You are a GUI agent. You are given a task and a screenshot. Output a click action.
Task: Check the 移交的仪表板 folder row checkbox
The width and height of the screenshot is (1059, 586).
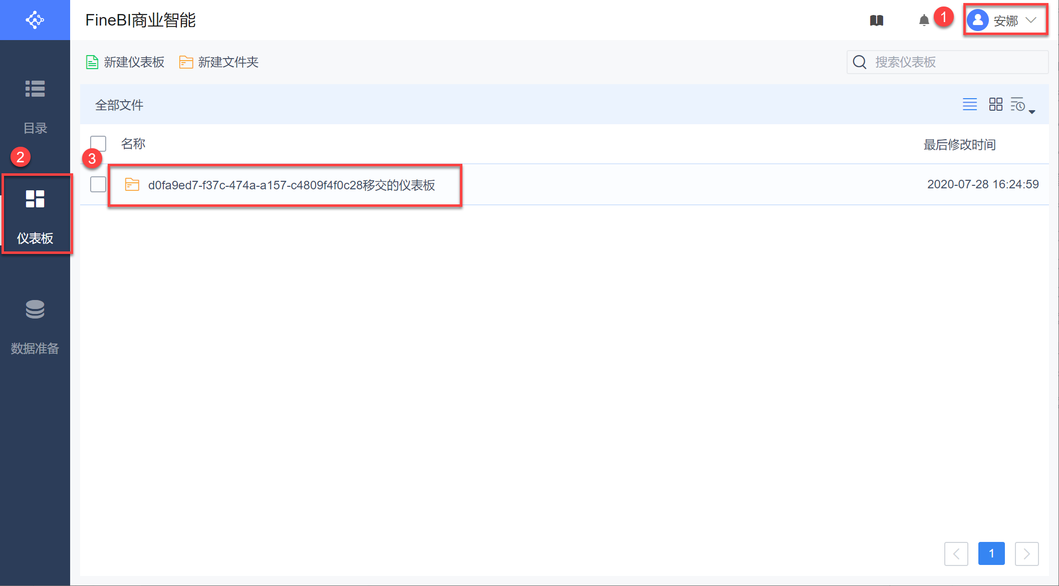98,184
